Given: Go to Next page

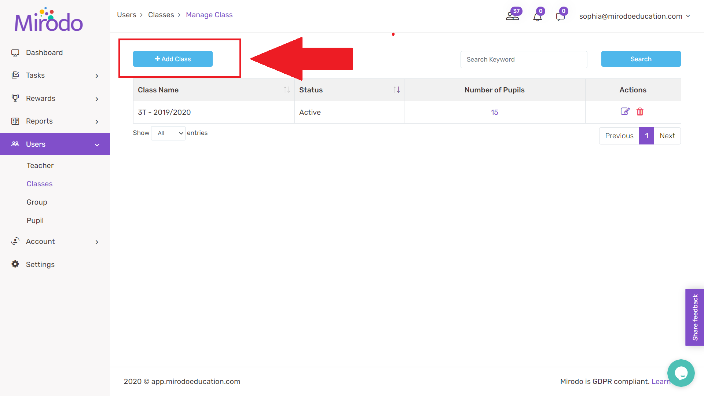Looking at the screenshot, I should click(x=667, y=136).
